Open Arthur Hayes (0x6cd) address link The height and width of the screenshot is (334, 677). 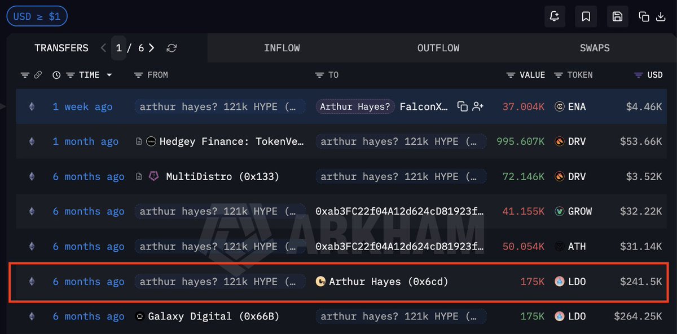pyautogui.click(x=388, y=282)
